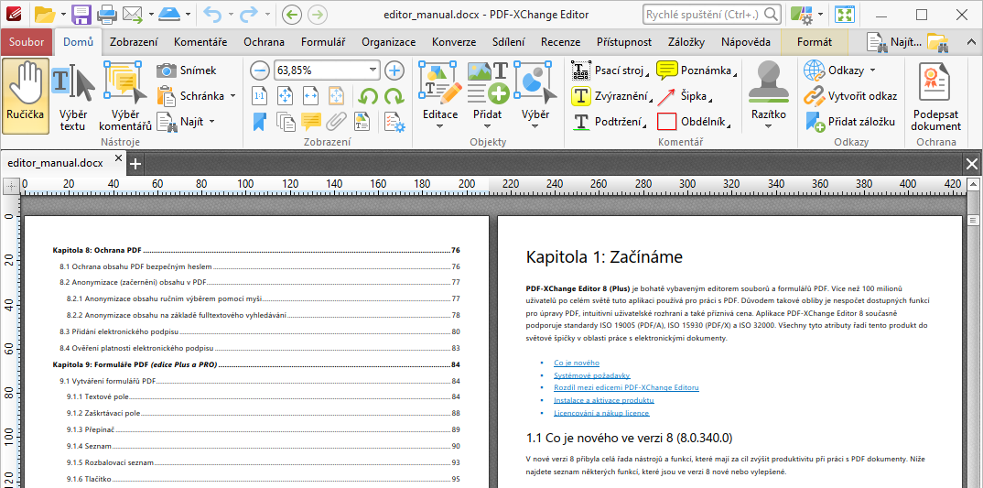Viewport: 983px width, 488px height.
Task: Add a new document tab
Action: 135,165
